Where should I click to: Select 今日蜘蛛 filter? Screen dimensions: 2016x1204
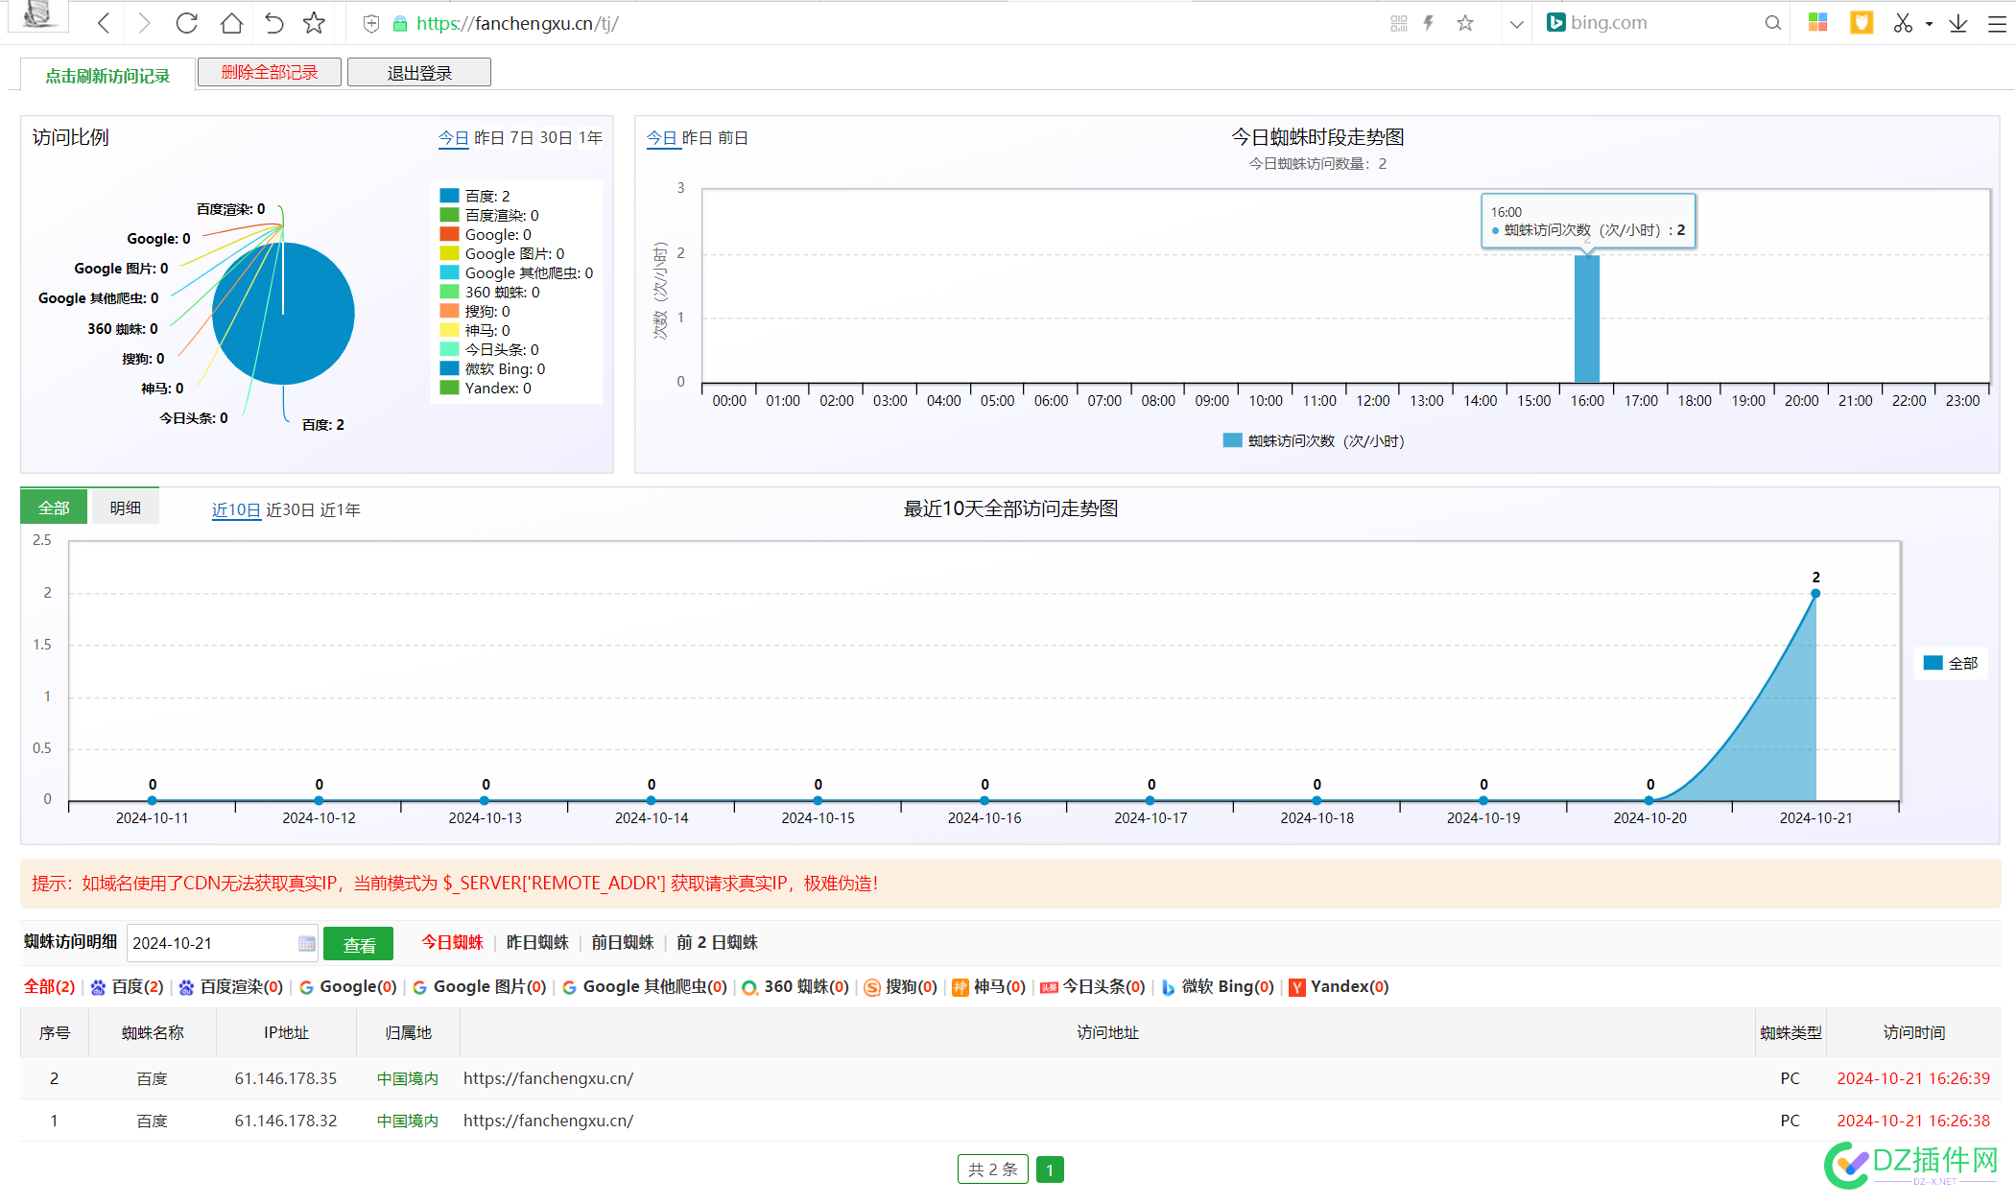click(453, 943)
